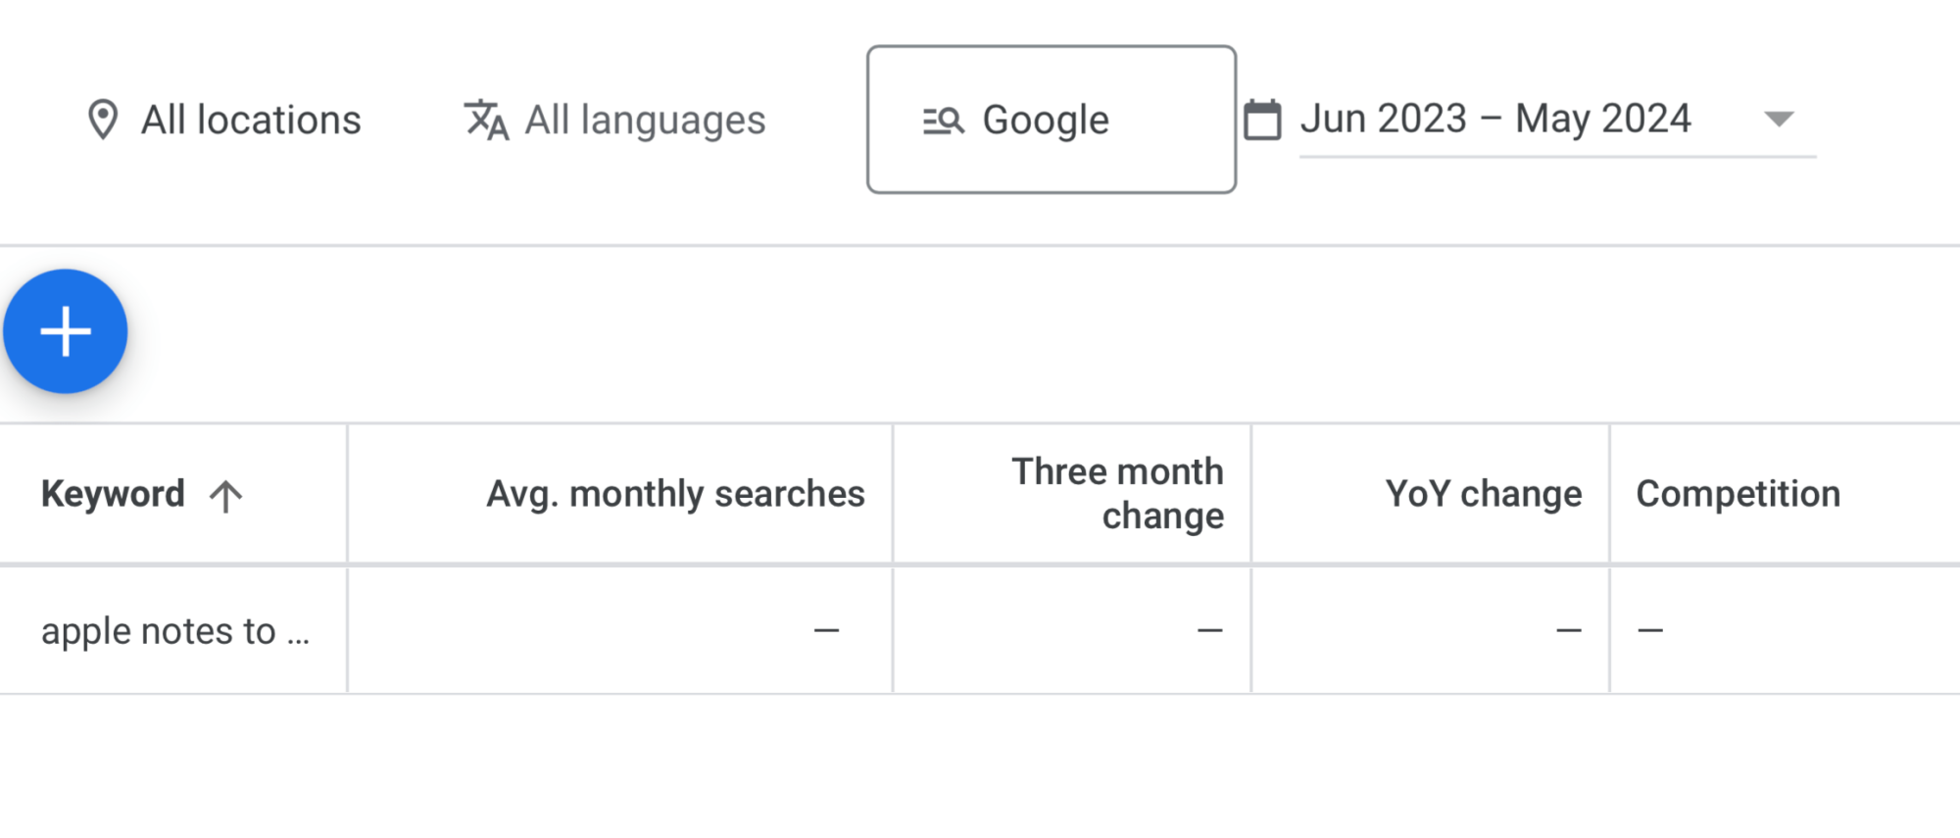Click the avg. monthly searches cell dash

(826, 630)
